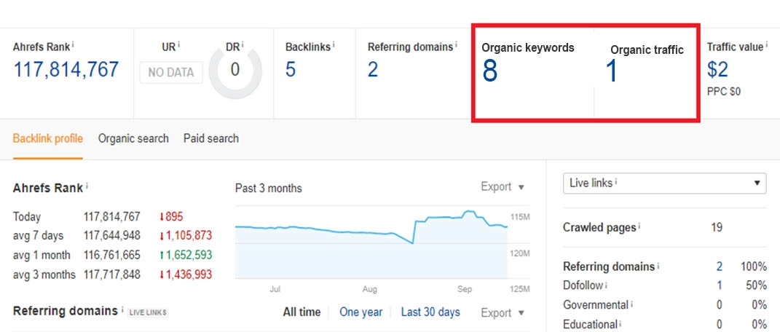Image resolution: width=780 pixels, height=332 pixels.
Task: Click info icon next to Crawled pages
Action: coord(640,226)
